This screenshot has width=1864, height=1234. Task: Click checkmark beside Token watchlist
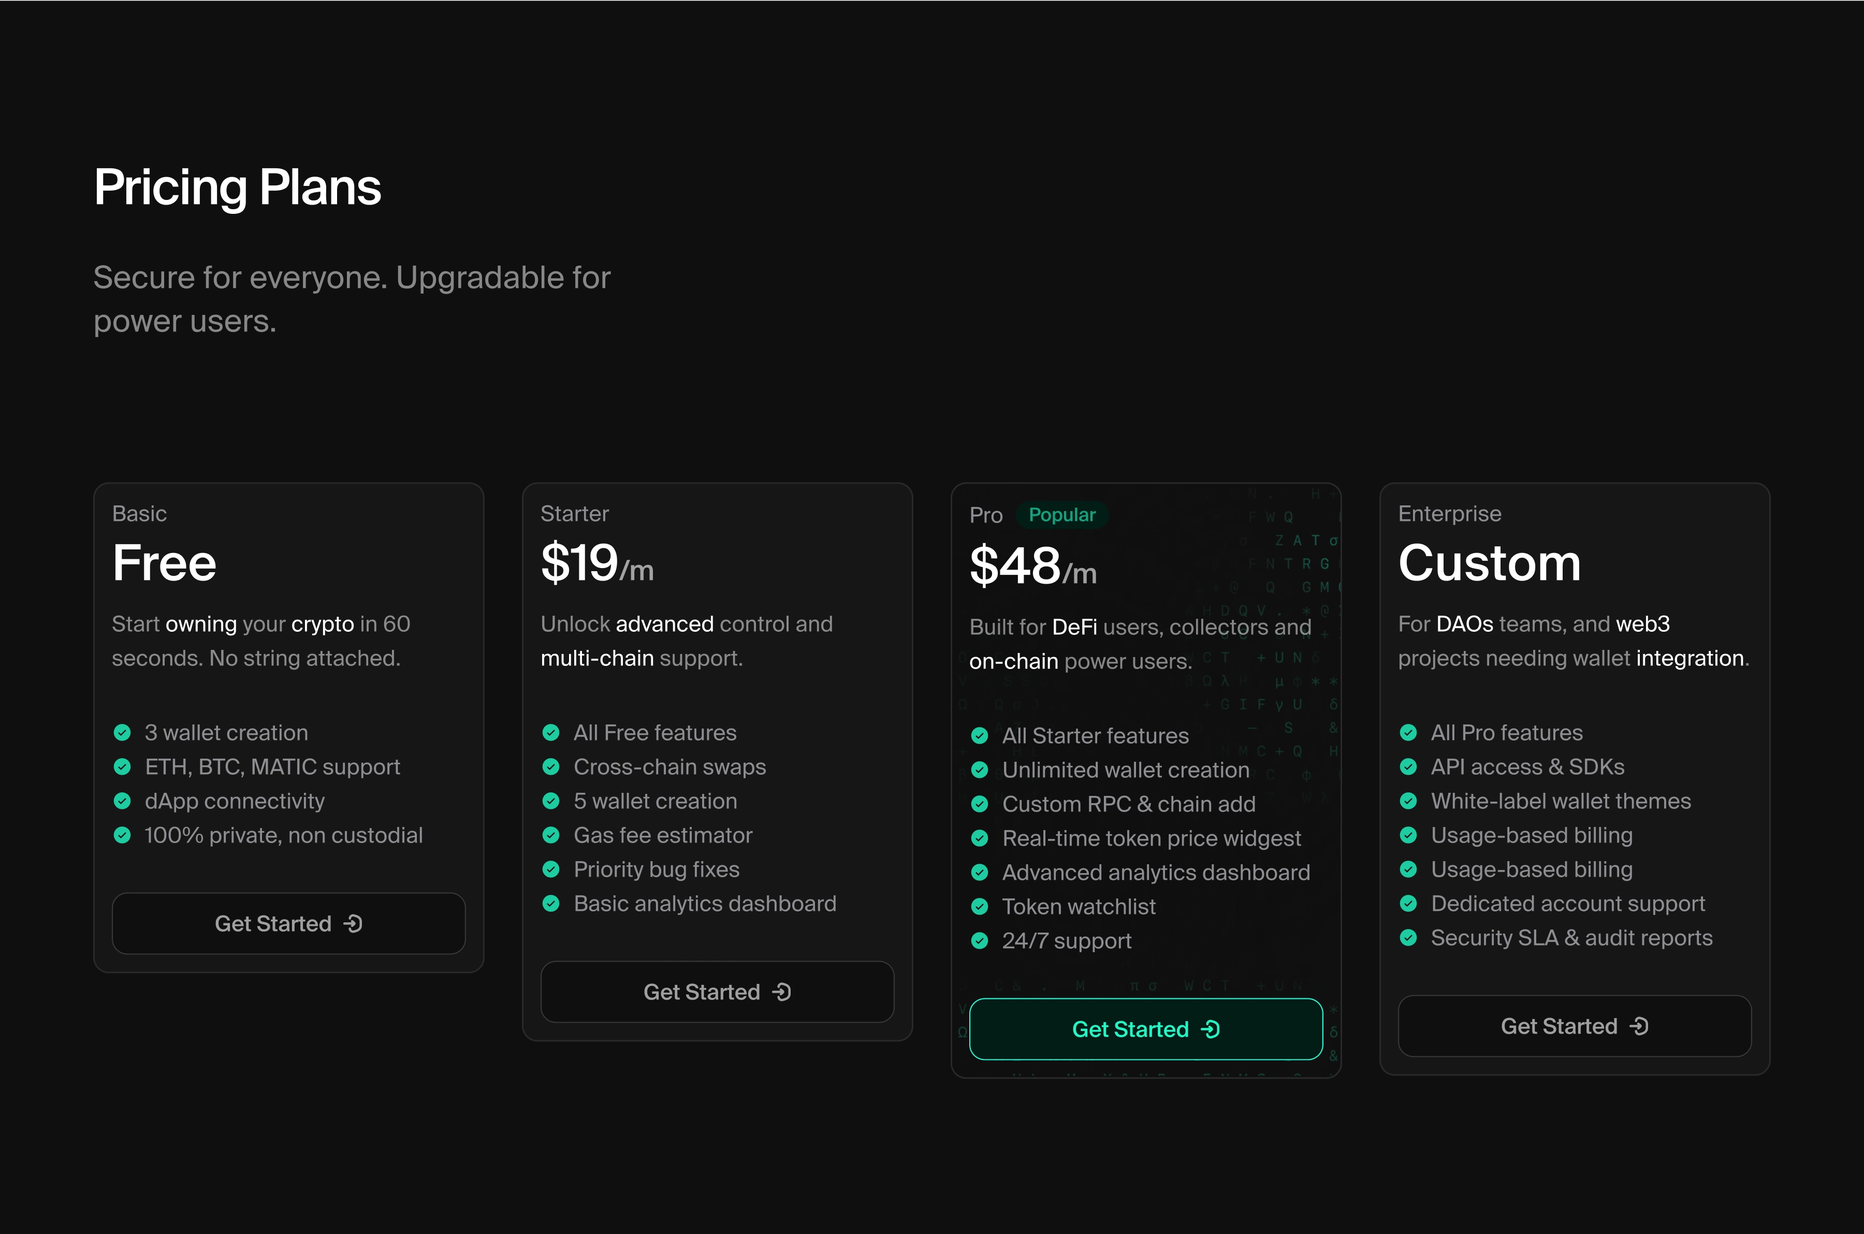coord(980,907)
